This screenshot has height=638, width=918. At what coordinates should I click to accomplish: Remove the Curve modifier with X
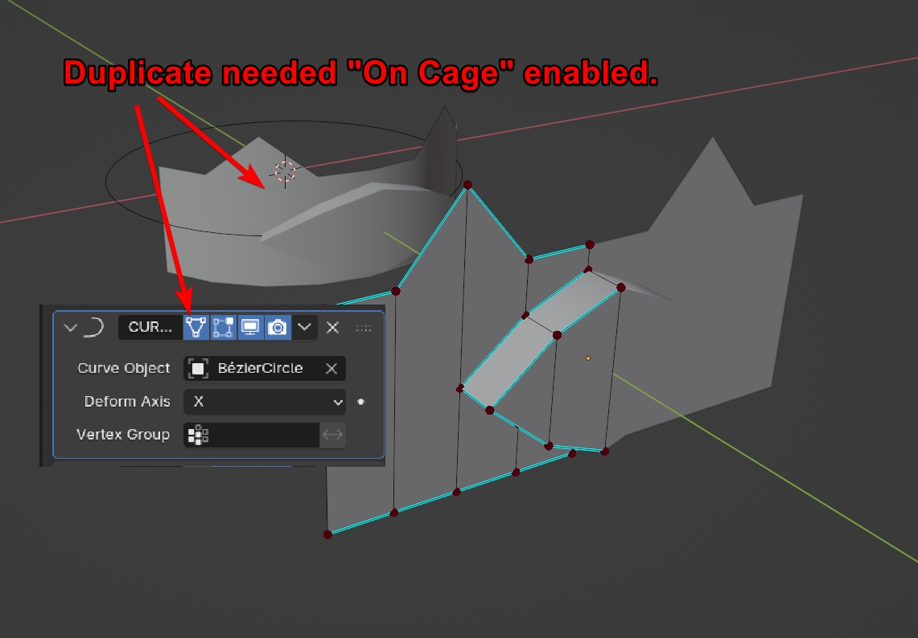[x=332, y=328]
